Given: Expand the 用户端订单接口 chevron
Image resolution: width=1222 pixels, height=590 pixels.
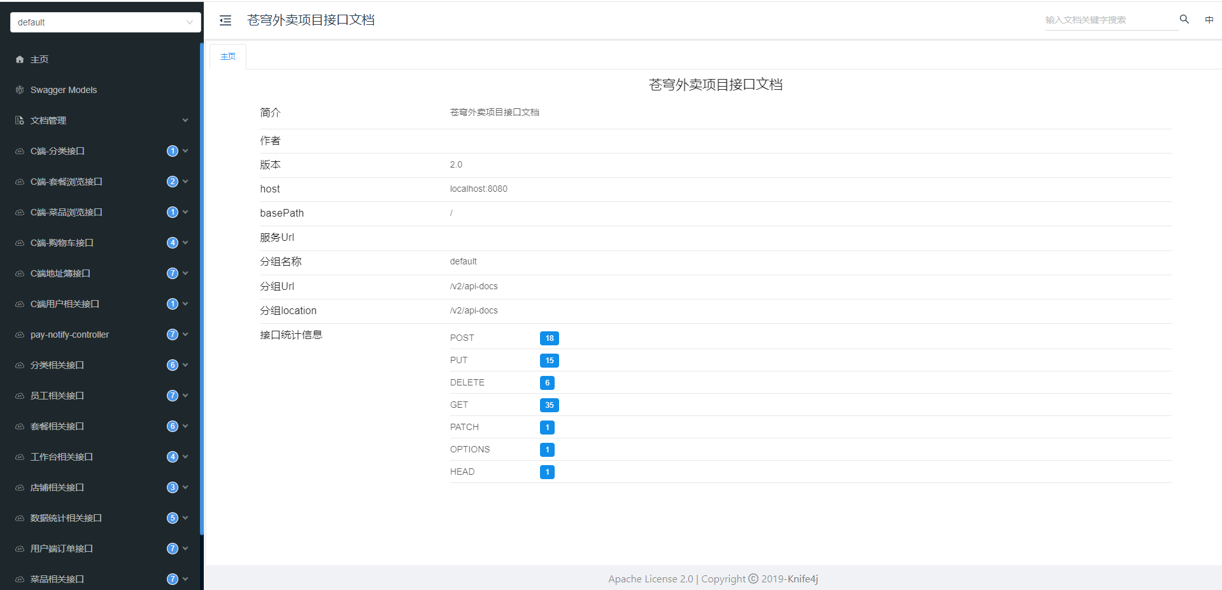Looking at the screenshot, I should (185, 549).
